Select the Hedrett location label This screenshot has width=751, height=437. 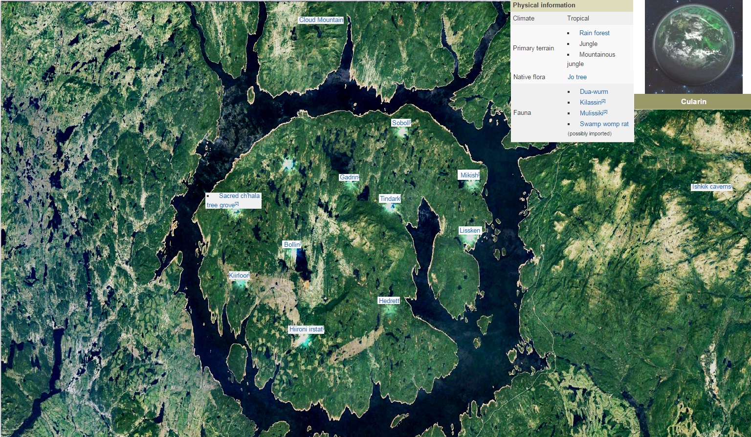pyautogui.click(x=389, y=301)
